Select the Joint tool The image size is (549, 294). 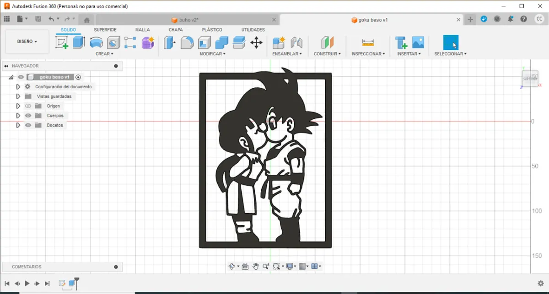[x=296, y=43]
